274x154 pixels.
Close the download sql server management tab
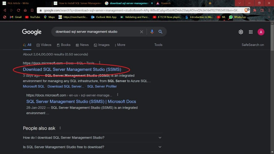[x=152, y=3]
